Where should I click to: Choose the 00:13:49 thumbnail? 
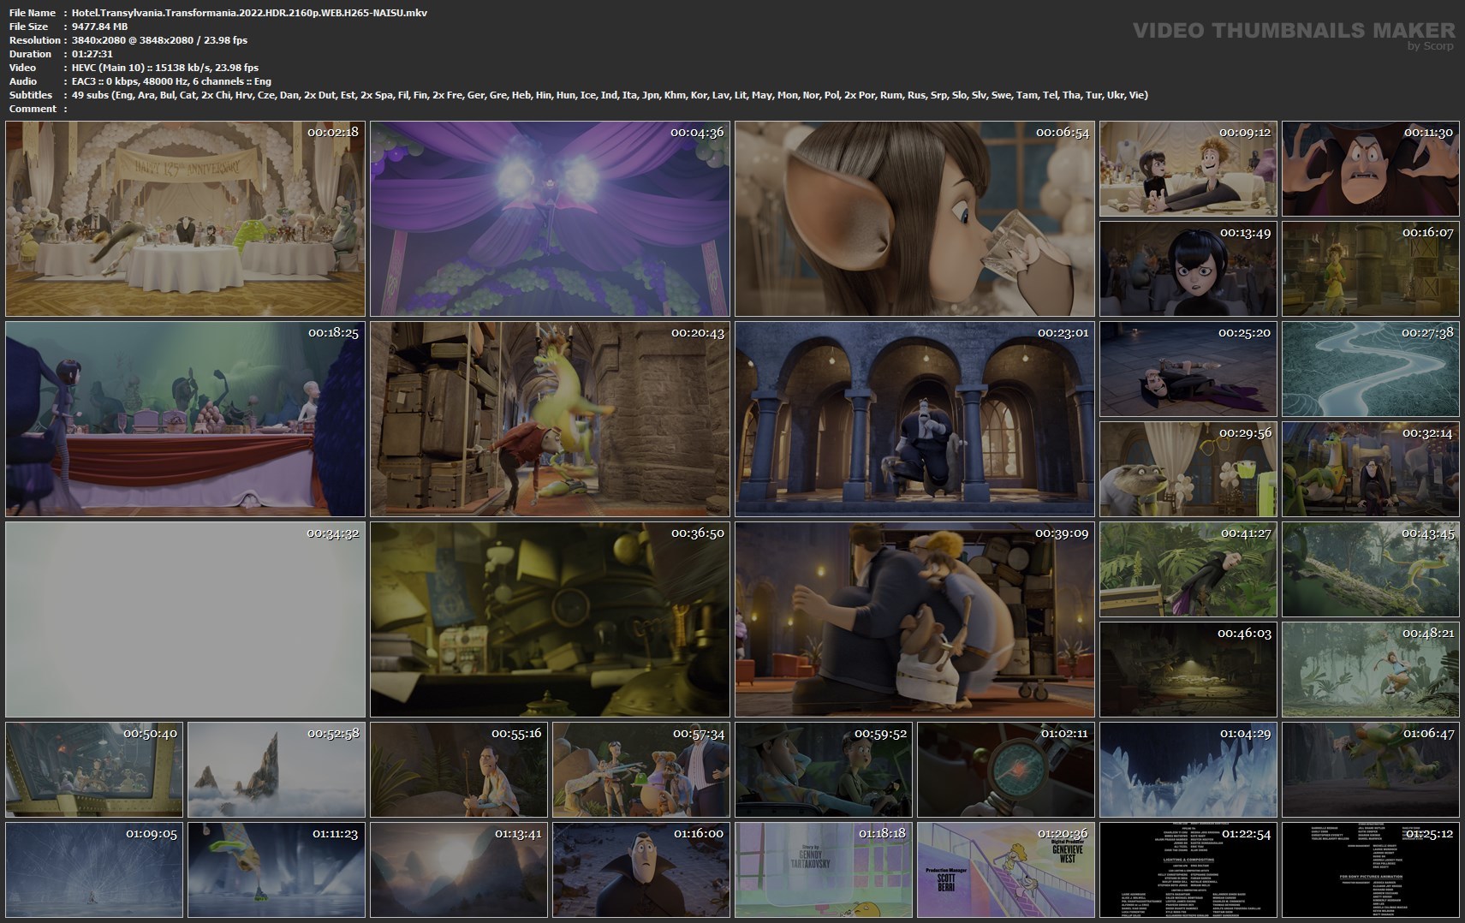(1188, 269)
